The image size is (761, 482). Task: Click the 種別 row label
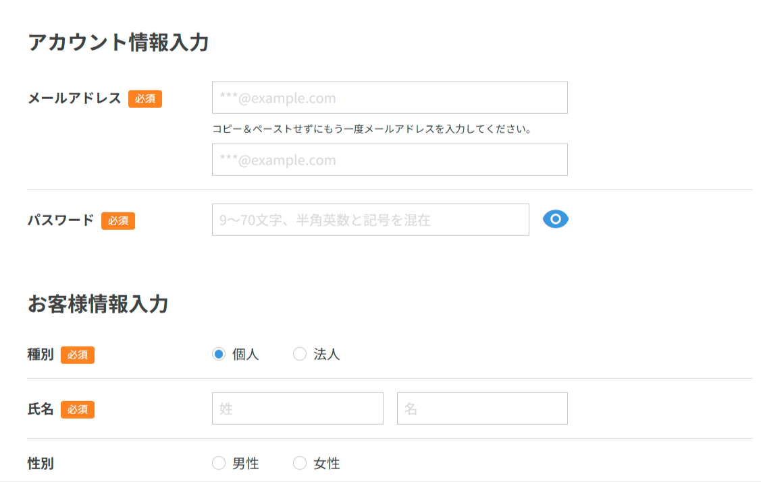click(x=41, y=355)
